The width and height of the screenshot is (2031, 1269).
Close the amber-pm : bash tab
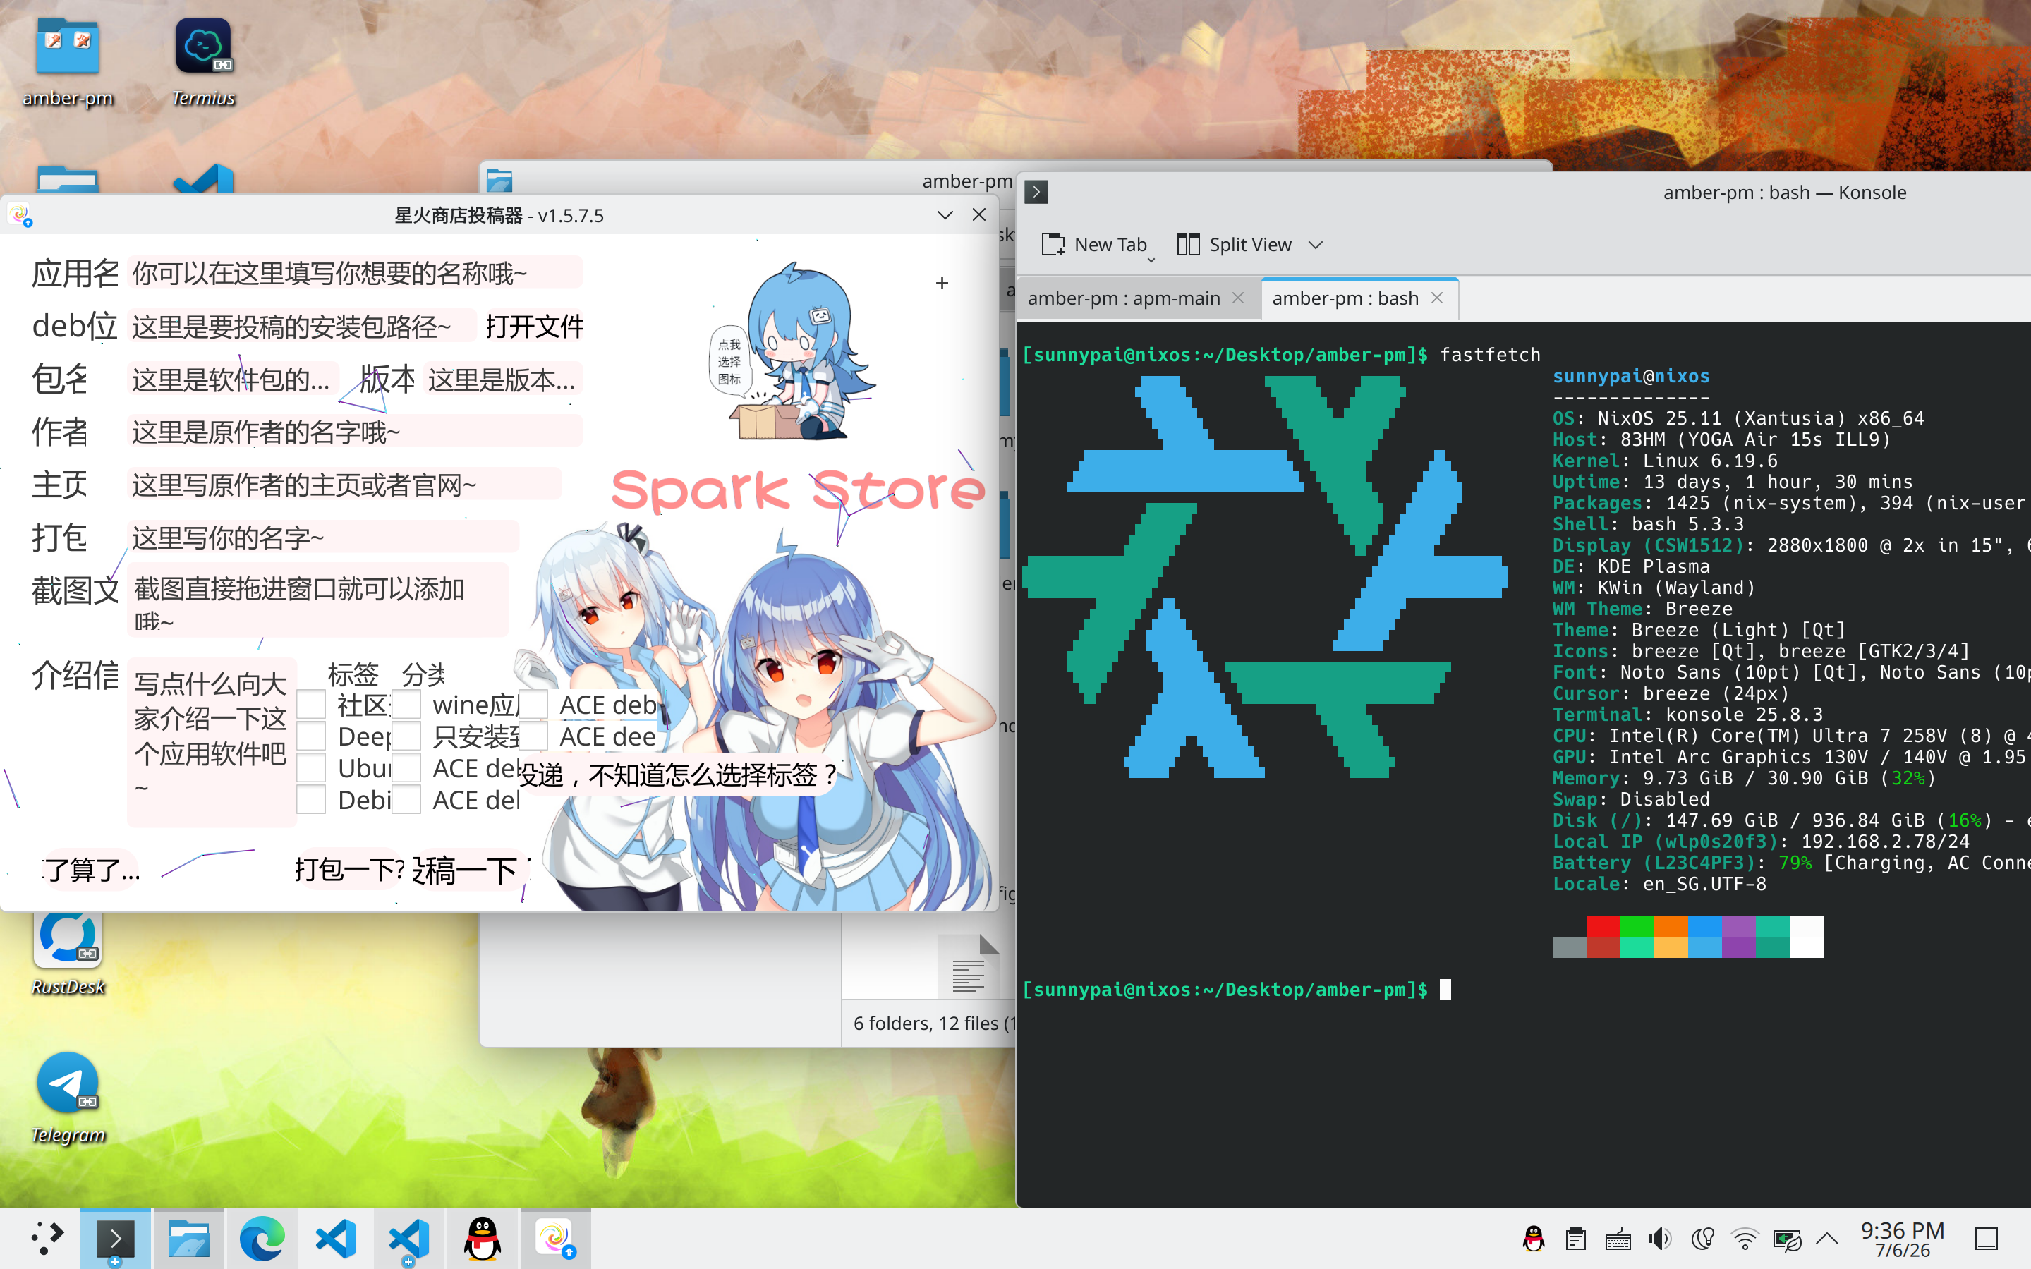tap(1437, 298)
